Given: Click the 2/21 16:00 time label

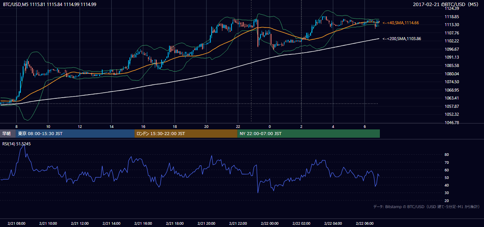Looking at the screenshot, I should pos(143,224).
